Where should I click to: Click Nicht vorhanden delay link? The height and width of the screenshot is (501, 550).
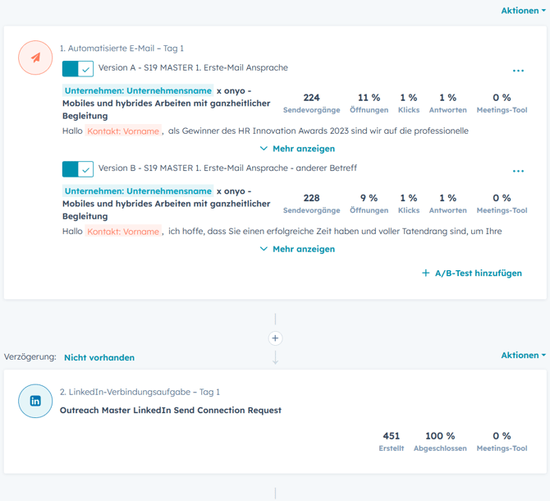point(99,357)
